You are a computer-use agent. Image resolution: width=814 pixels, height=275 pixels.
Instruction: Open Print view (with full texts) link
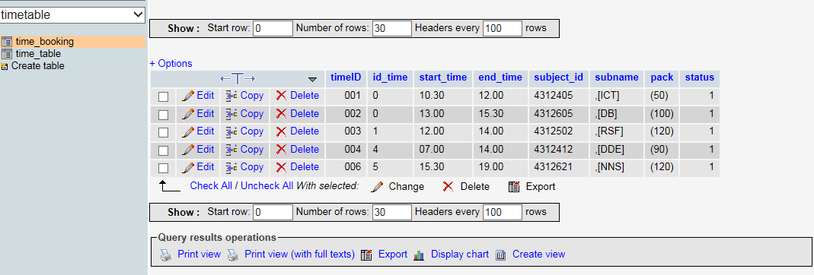tap(299, 254)
